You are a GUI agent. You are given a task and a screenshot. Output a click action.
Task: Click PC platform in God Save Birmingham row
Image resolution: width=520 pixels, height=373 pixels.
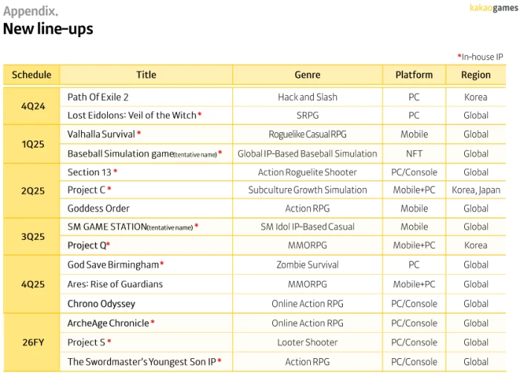click(414, 265)
